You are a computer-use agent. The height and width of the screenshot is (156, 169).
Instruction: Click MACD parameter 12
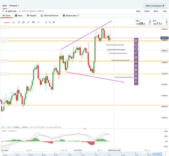8,131
